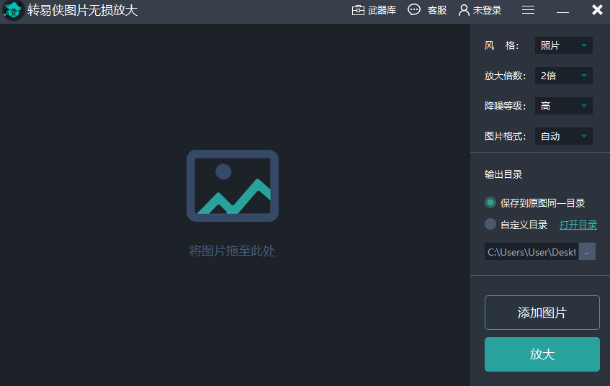Expand the 降噪等级 dropdown showing 高
Screen dimensions: 610x386
click(563, 106)
